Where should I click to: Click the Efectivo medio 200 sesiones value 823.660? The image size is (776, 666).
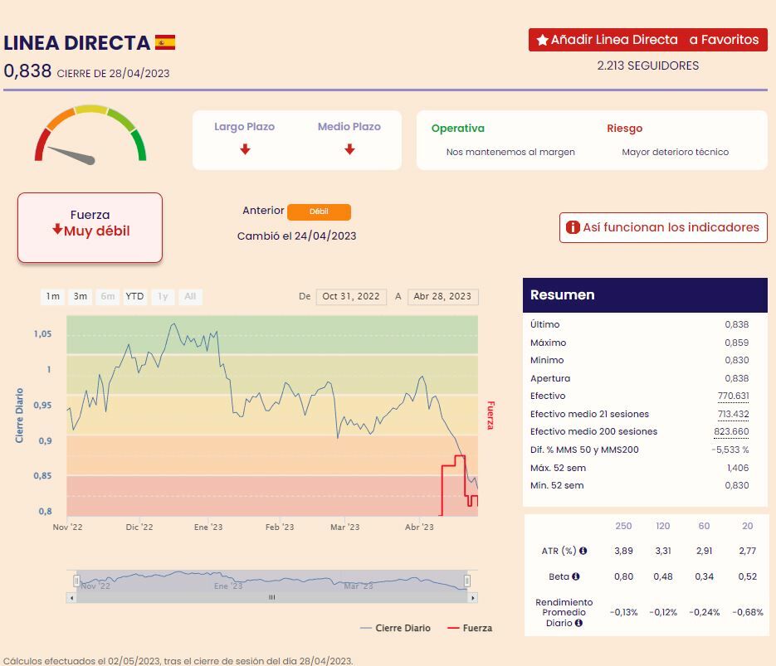click(731, 431)
